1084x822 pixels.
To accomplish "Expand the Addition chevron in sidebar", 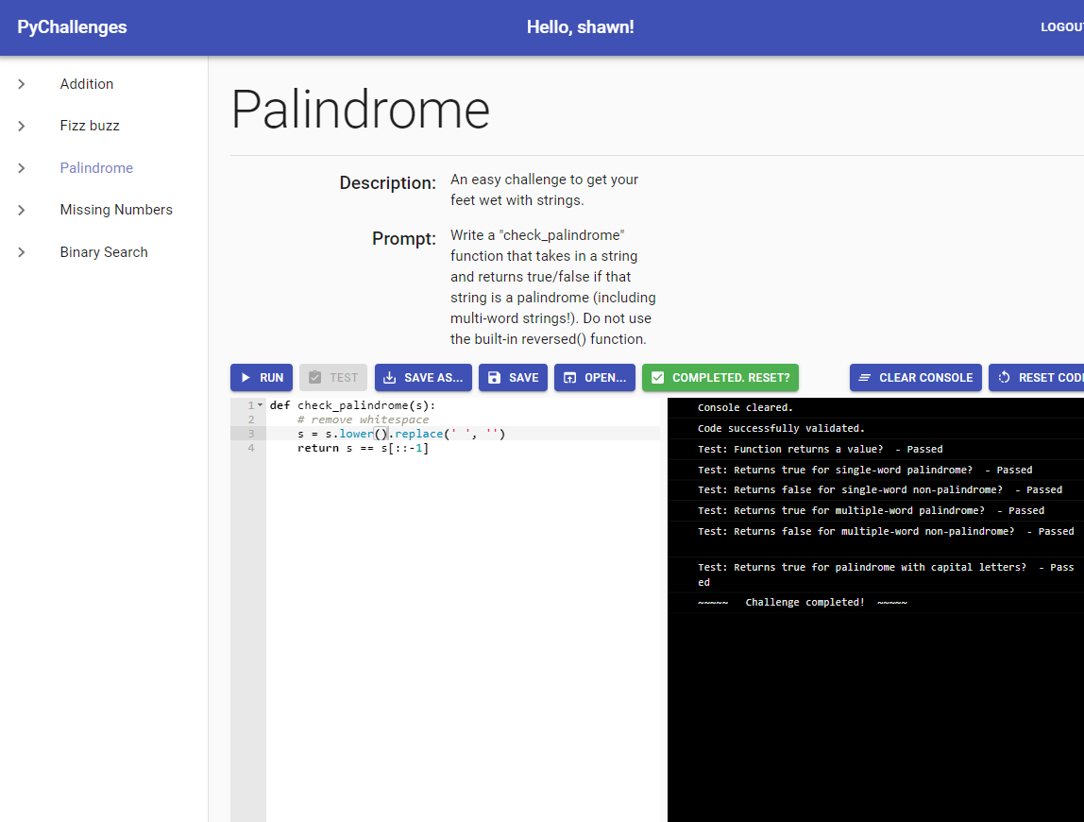I will 22,84.
